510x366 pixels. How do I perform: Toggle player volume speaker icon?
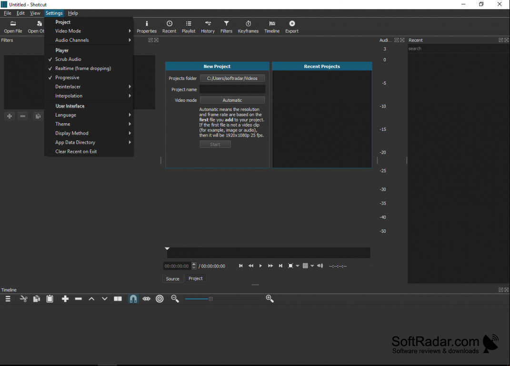point(320,266)
